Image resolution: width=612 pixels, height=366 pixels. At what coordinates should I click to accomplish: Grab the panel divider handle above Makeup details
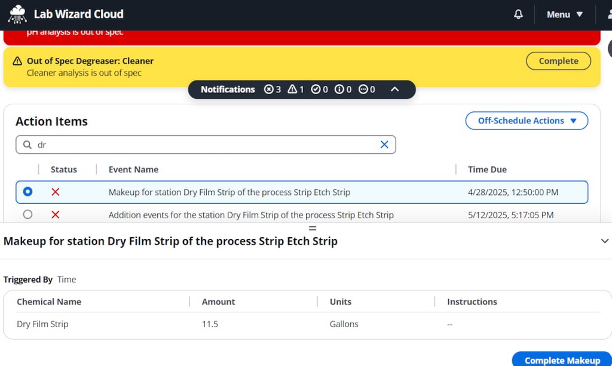[312, 228]
